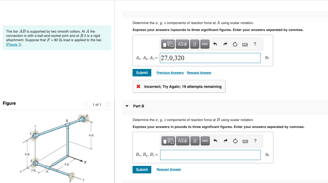This screenshot has width=328, height=183.
Task: Open the Greek symbols ΑΣφ palette
Action: coord(182,44)
